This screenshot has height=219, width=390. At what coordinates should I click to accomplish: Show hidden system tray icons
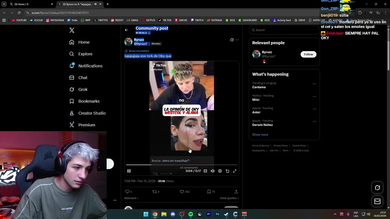pyautogui.click(x=335, y=214)
